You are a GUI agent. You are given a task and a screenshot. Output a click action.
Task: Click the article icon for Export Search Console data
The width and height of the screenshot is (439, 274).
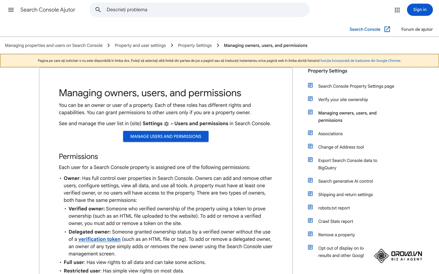pos(310,160)
